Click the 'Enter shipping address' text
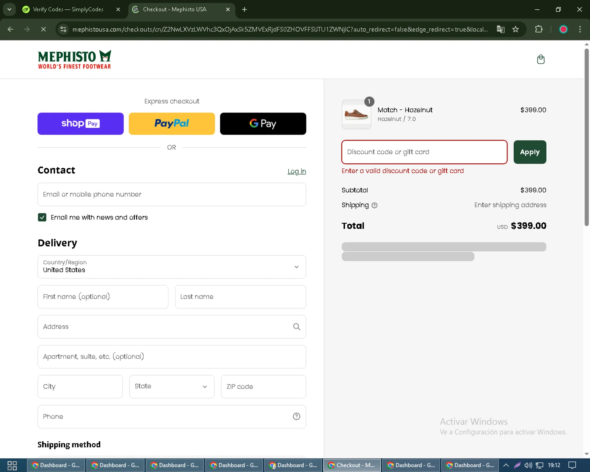The image size is (590, 472). (510, 205)
